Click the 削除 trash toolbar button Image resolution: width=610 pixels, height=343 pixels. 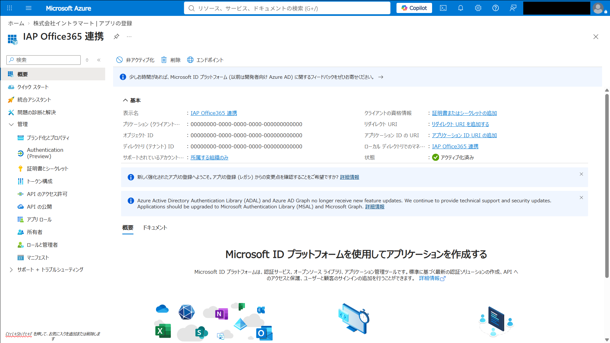171,60
